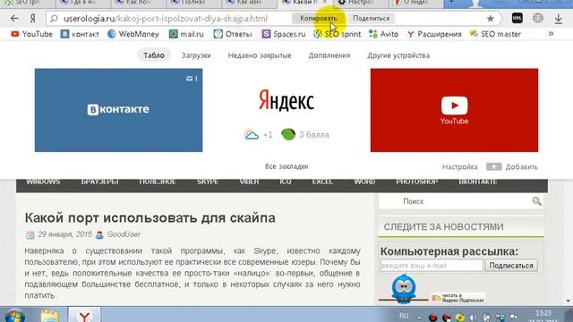Open the PHOTOSHOP site menu item
Viewport: 573px width, 322px height.
417,182
